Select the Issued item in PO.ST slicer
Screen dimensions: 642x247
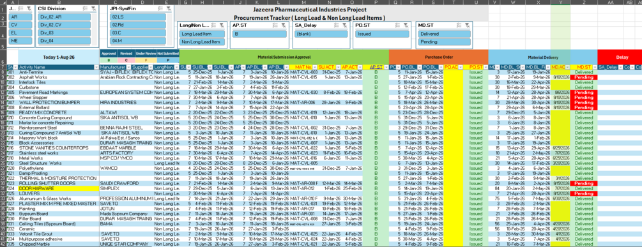click(x=381, y=34)
